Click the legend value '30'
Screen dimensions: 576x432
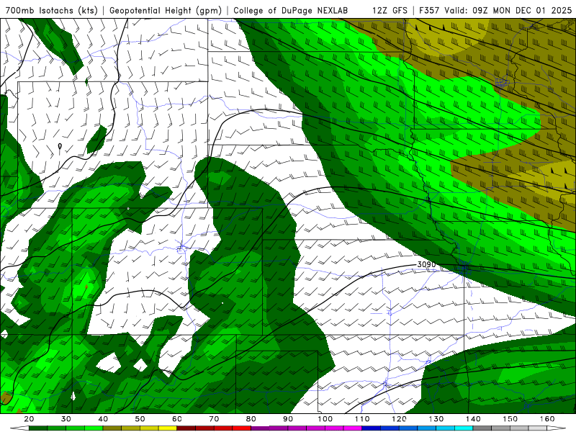66,419
